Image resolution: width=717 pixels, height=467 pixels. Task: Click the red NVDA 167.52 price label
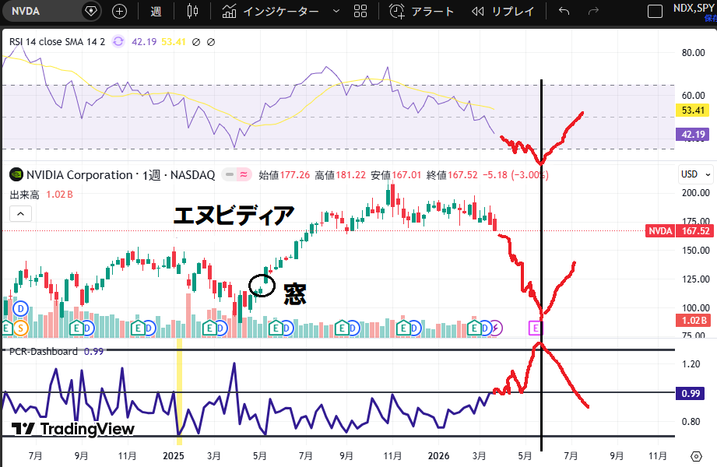pos(679,231)
